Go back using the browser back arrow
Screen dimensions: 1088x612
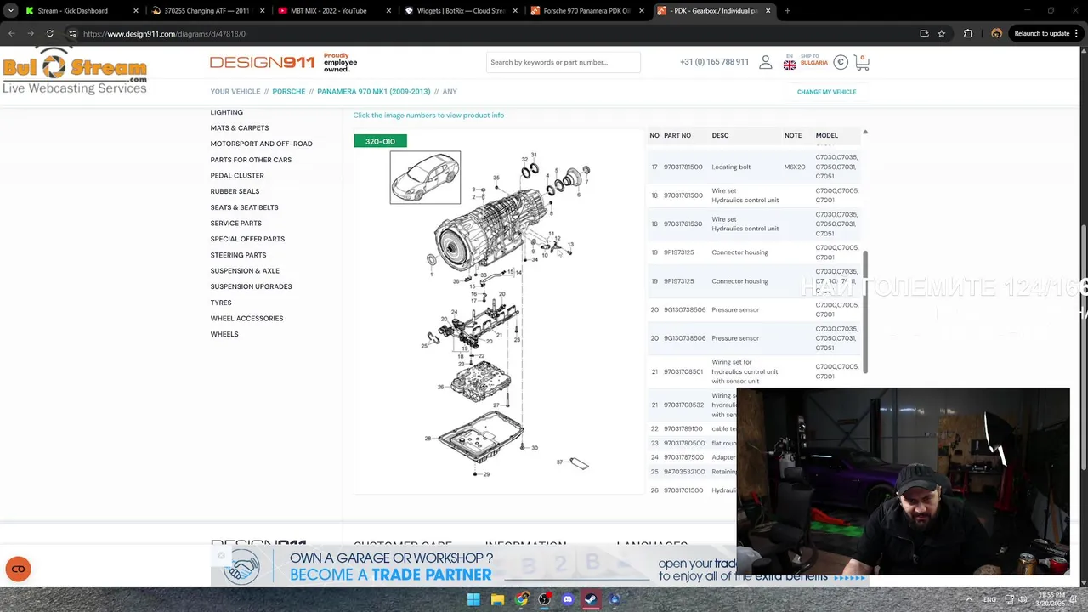point(12,33)
